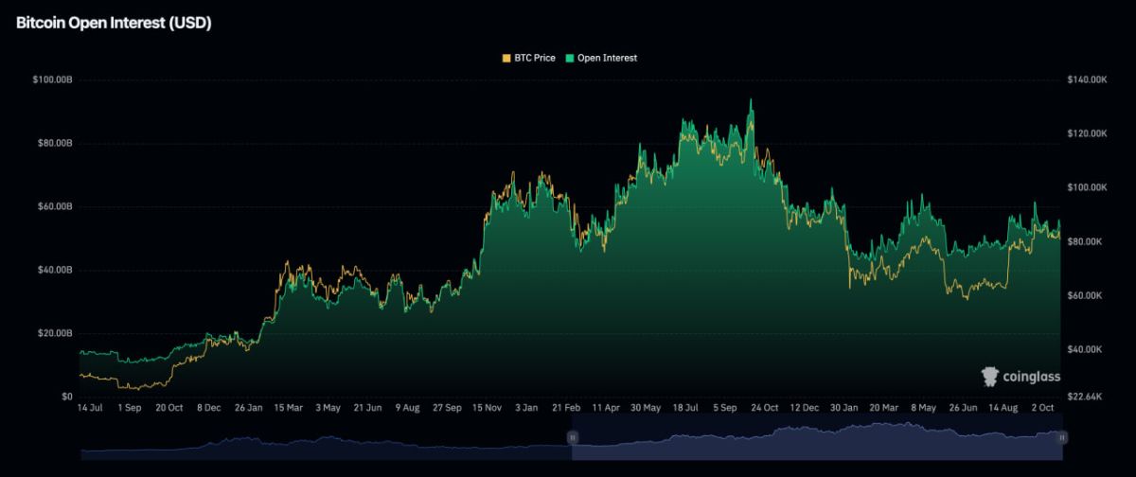Click the 21 Jun date label
Screen dimensions: 1136x477
pyautogui.click(x=366, y=407)
